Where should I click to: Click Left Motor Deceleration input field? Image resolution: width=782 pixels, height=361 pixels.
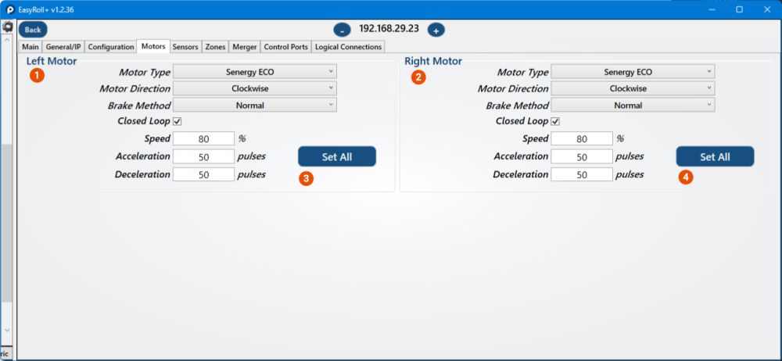click(x=203, y=174)
